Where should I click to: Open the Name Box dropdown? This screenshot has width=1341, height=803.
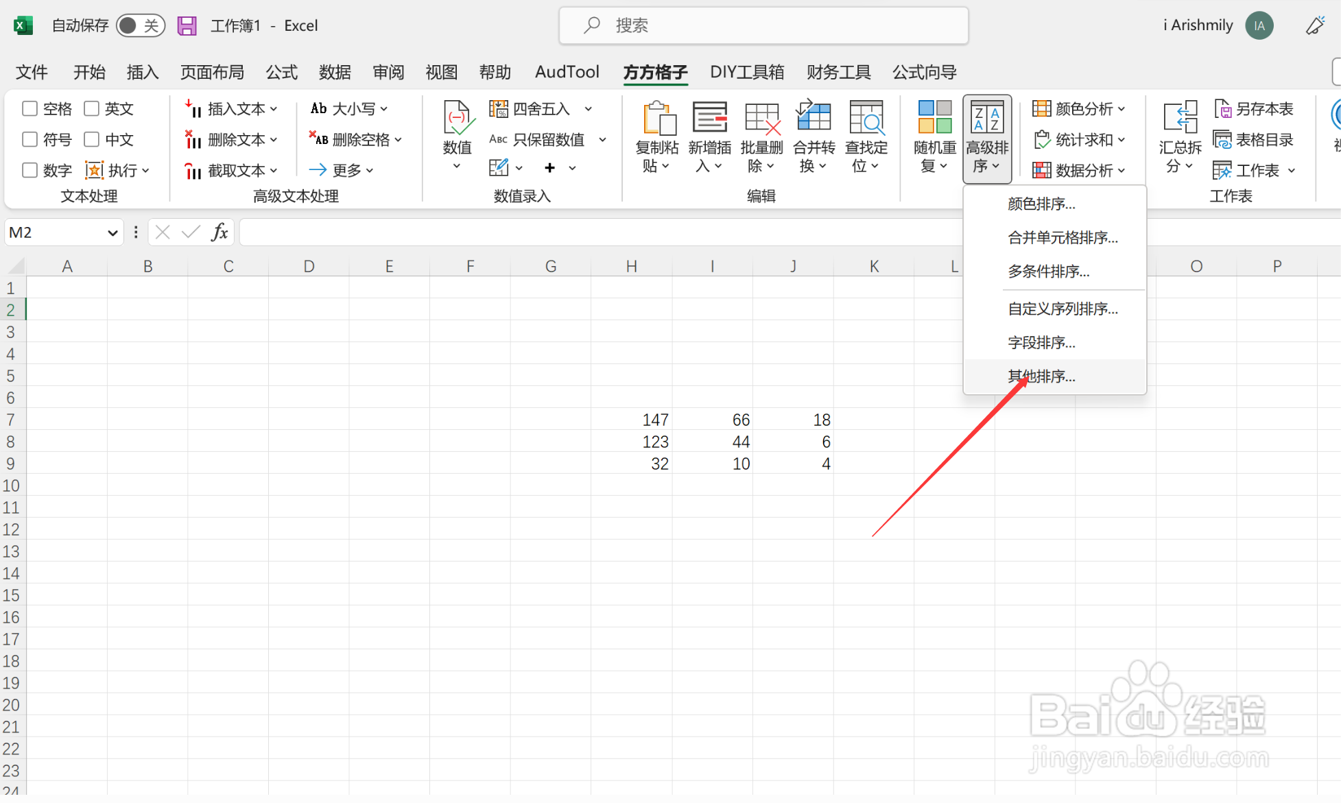pos(114,232)
